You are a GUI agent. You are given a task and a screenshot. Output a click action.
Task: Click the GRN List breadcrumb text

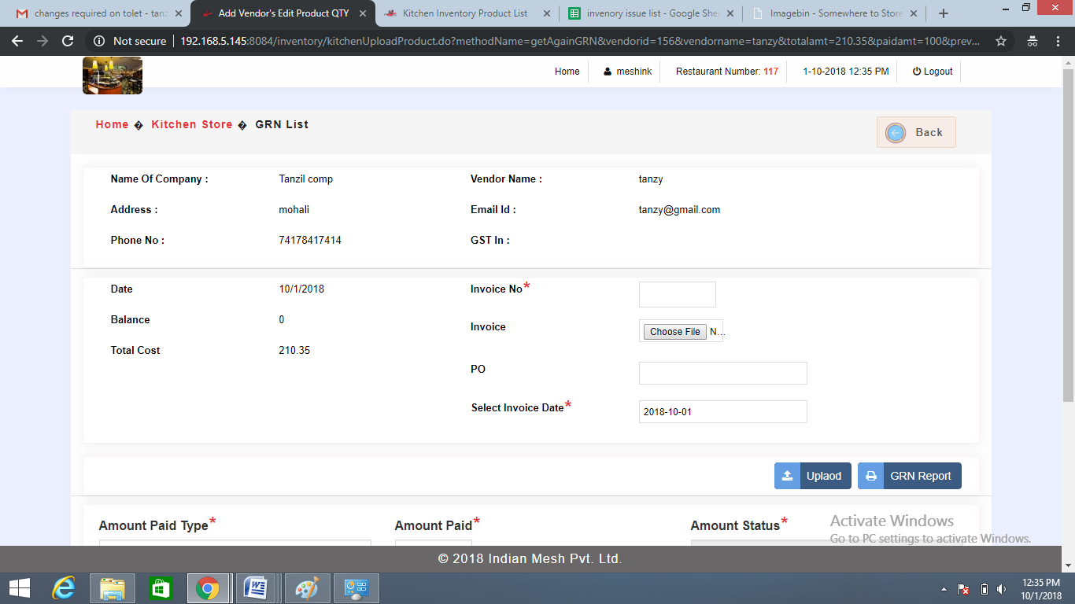pos(282,124)
